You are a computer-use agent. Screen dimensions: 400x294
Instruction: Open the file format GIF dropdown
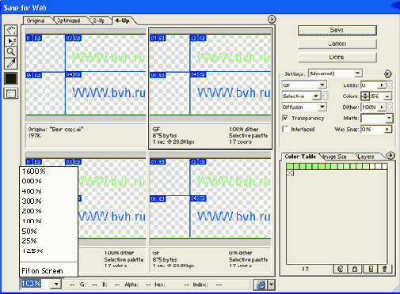coord(304,85)
